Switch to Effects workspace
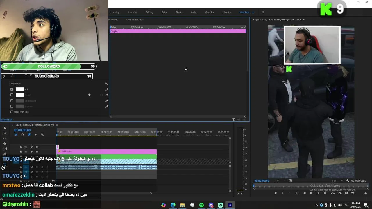Image resolution: width=372 pixels, height=209 pixels. 179,12
